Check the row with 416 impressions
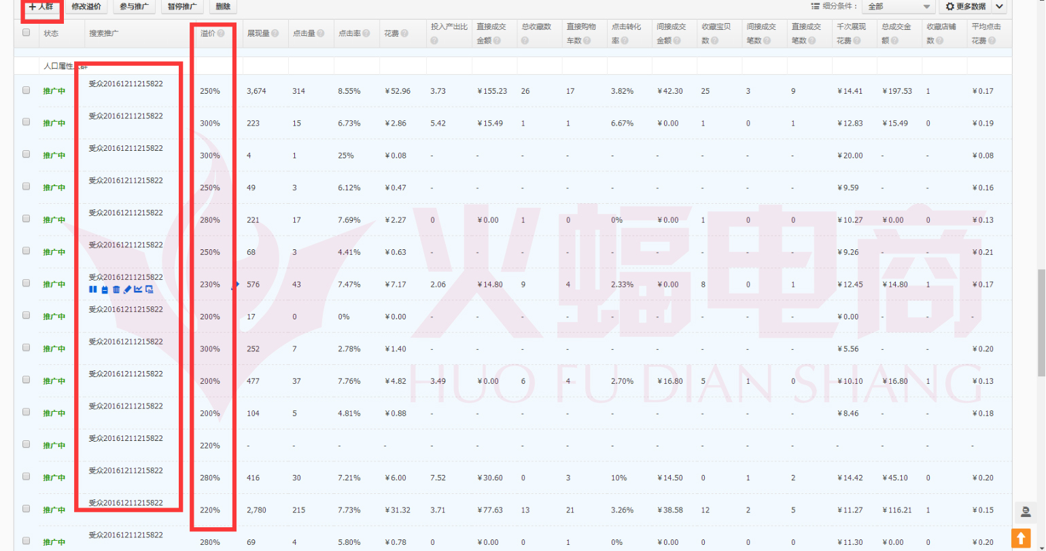1046x551 pixels. click(x=26, y=476)
